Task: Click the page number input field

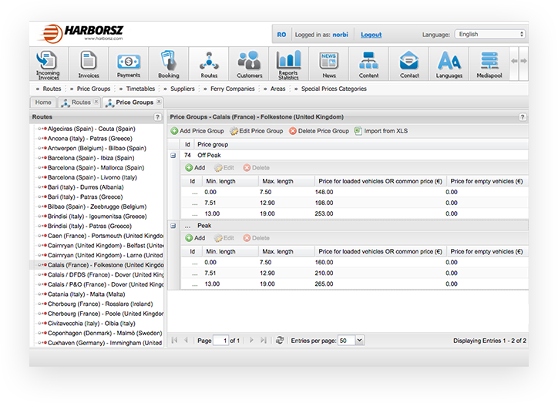Action: point(220,340)
